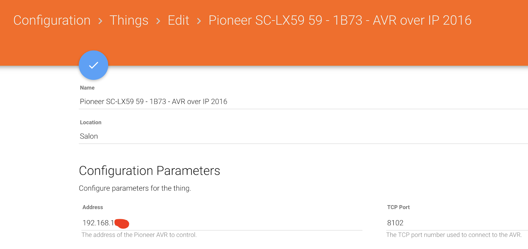Viewport: 528px width, 249px height.
Task: Click the Location field label
Action: (x=90, y=122)
